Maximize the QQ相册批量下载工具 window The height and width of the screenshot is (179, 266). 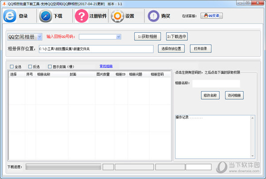[247, 3]
